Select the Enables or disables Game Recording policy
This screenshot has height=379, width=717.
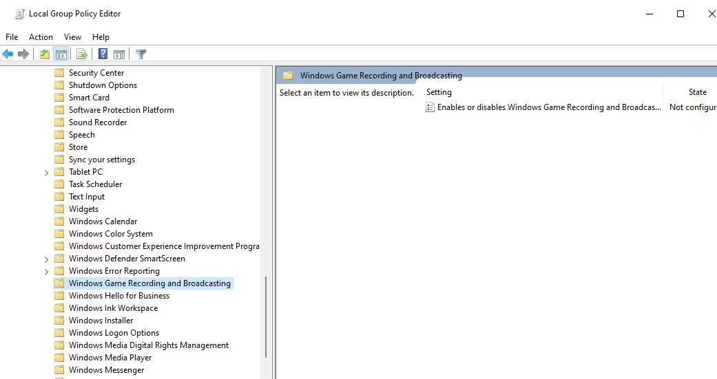548,107
